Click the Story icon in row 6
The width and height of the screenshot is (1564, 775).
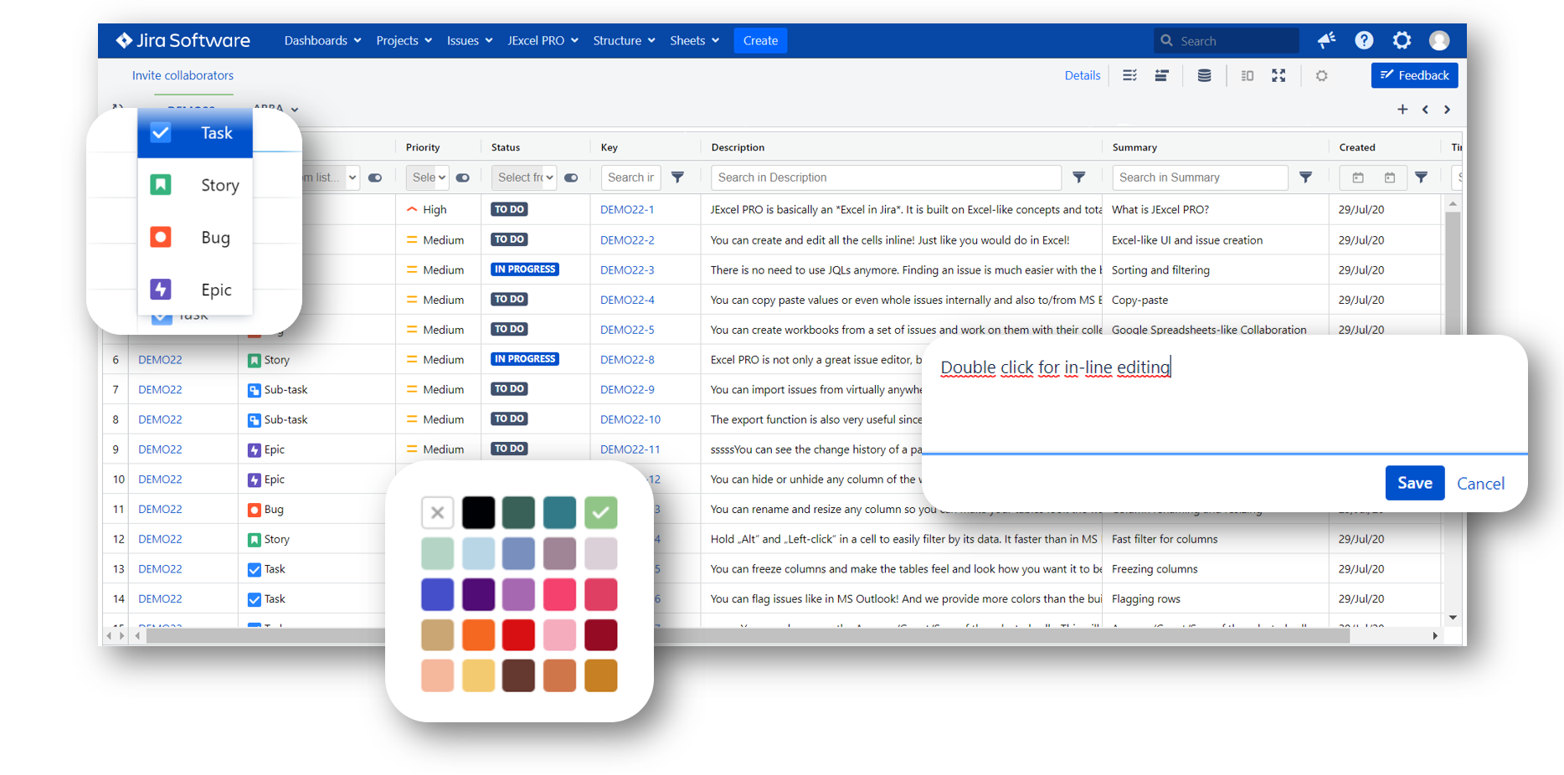[254, 360]
